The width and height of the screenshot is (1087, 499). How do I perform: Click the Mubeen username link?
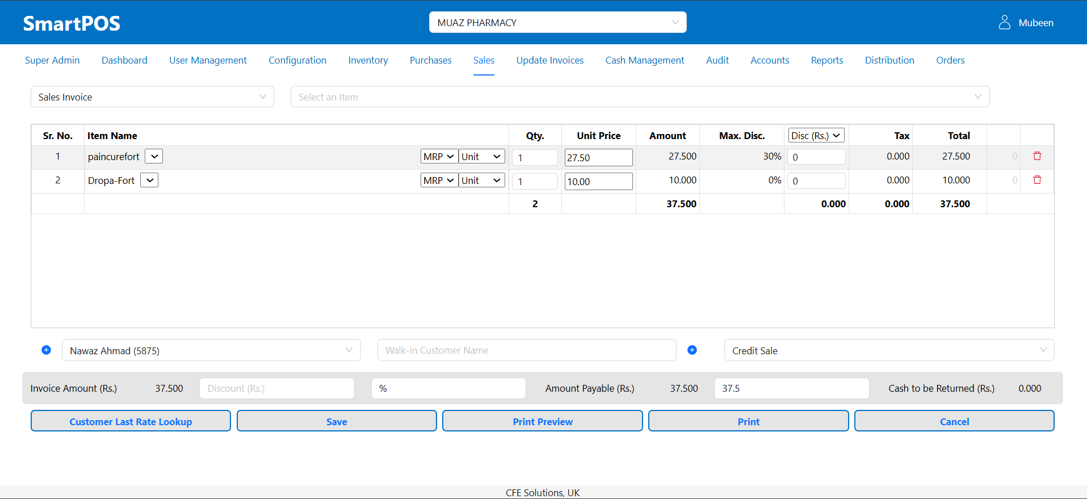tap(1036, 23)
